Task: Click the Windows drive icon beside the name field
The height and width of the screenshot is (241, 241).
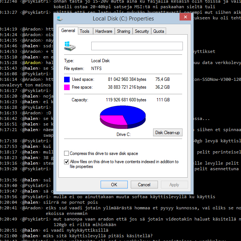Action: click(70, 46)
